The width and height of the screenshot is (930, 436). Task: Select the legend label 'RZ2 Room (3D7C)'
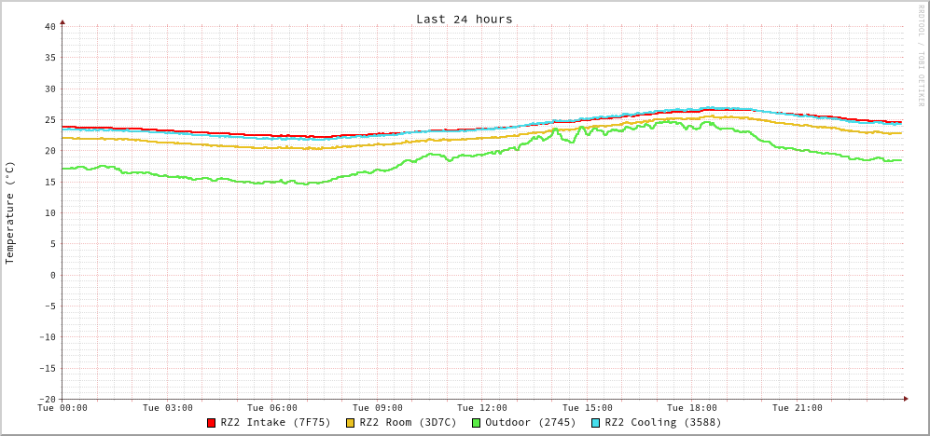pos(408,423)
